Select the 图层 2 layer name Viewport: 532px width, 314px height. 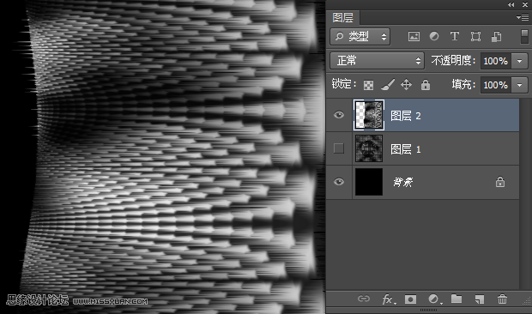point(406,116)
